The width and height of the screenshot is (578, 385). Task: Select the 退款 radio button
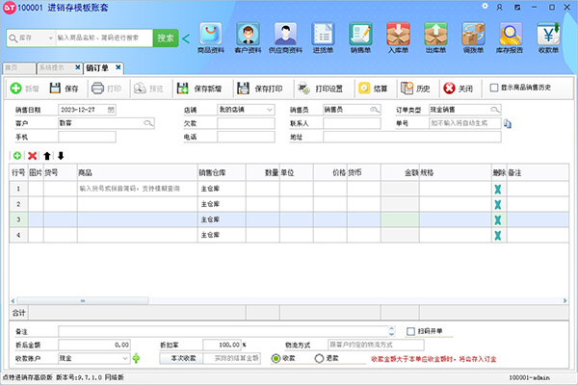pyautogui.click(x=319, y=358)
